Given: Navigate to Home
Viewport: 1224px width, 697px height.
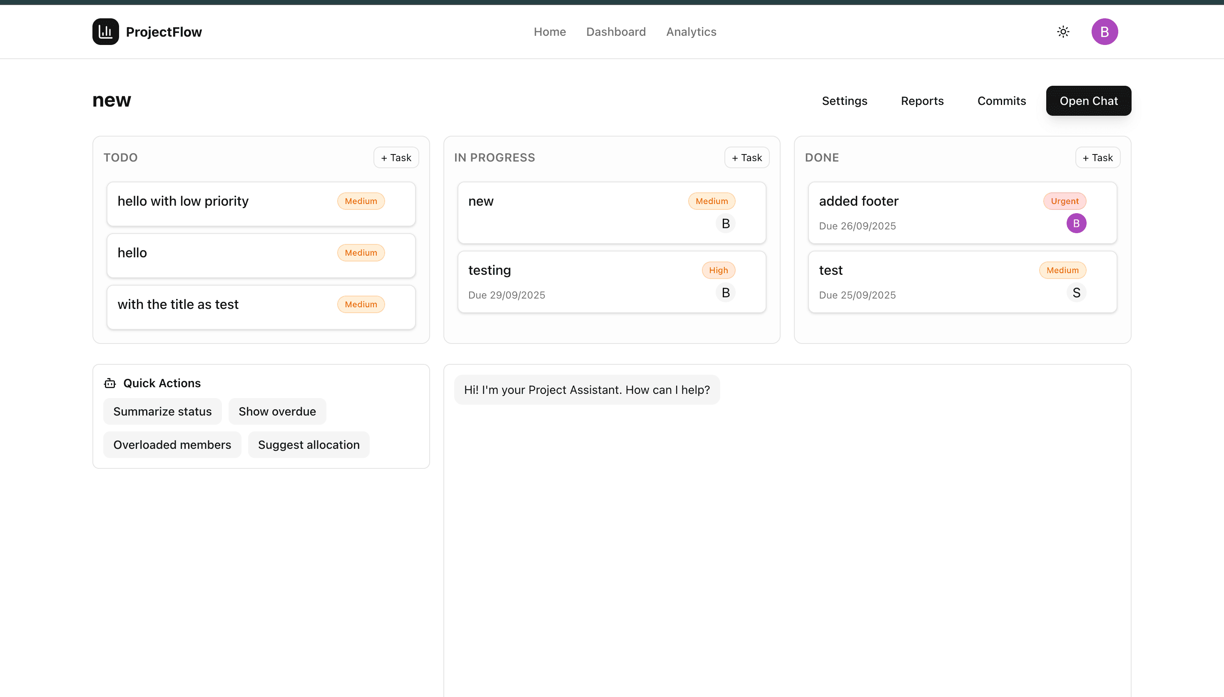Looking at the screenshot, I should (x=549, y=32).
